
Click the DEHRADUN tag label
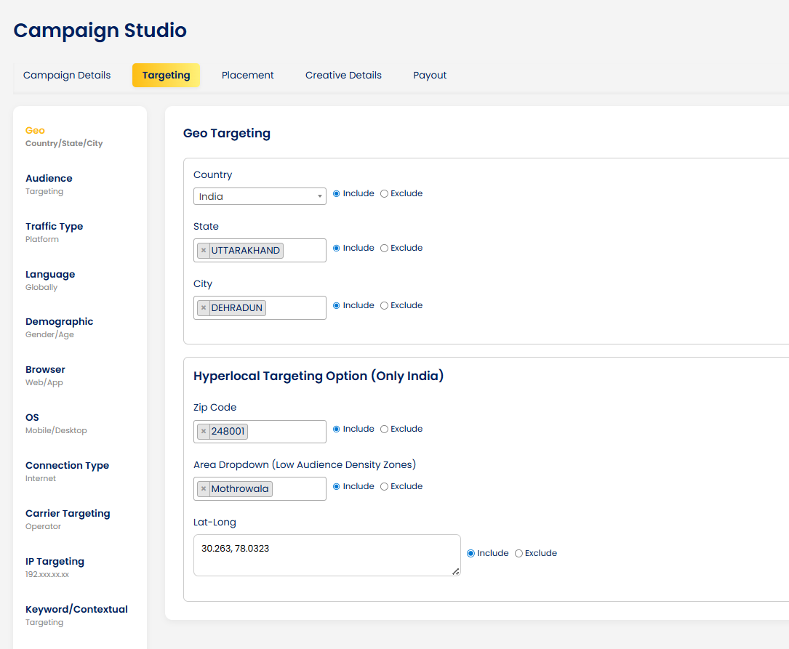click(237, 307)
